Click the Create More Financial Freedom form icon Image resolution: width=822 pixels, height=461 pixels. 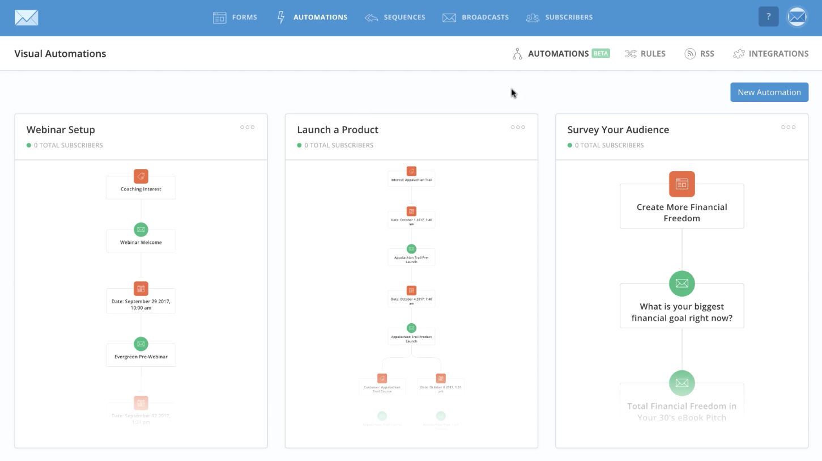tap(682, 184)
